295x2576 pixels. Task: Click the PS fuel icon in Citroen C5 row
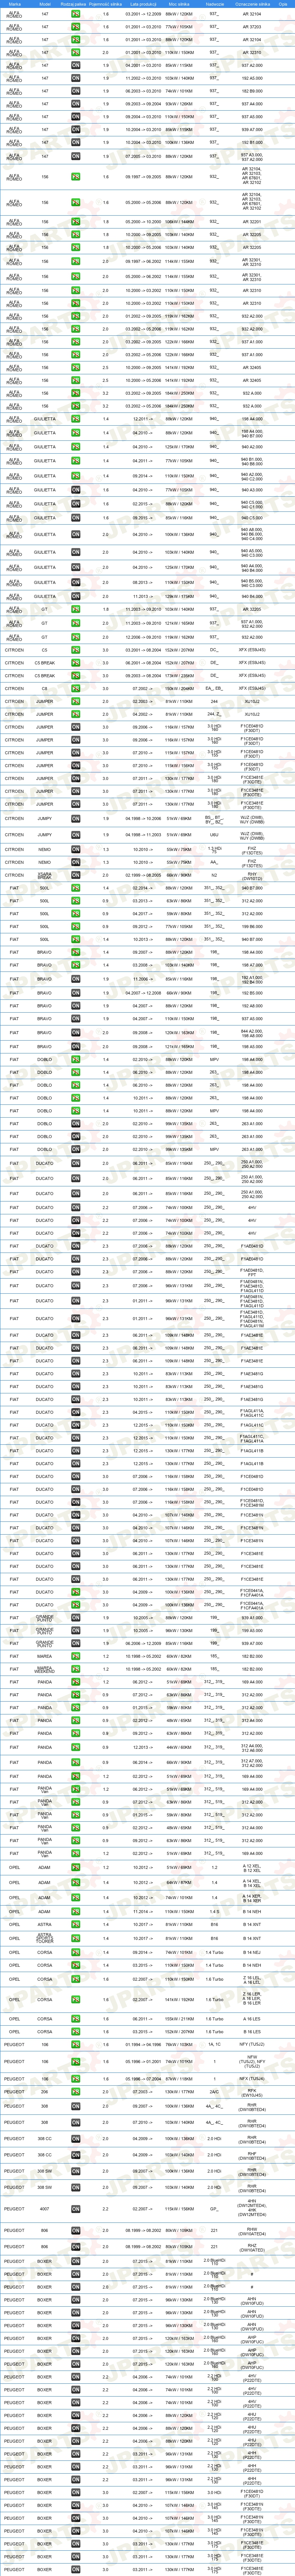pos(75,650)
